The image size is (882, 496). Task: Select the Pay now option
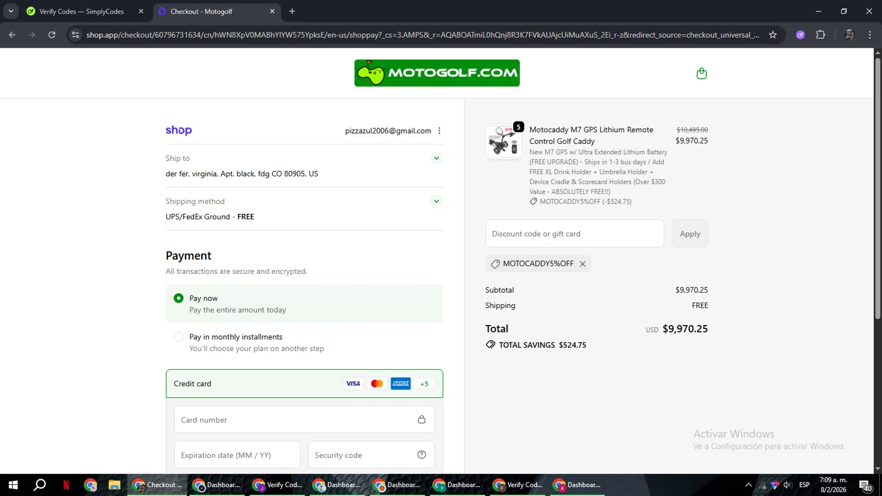click(x=179, y=299)
